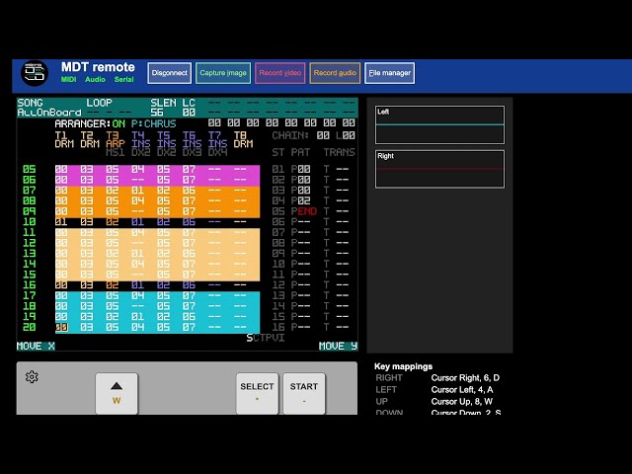This screenshot has height=474, width=632.
Task: Click the RIGHT key mapping entry
Action: pos(437,378)
